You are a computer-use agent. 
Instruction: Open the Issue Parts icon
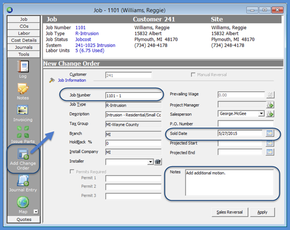(23, 132)
